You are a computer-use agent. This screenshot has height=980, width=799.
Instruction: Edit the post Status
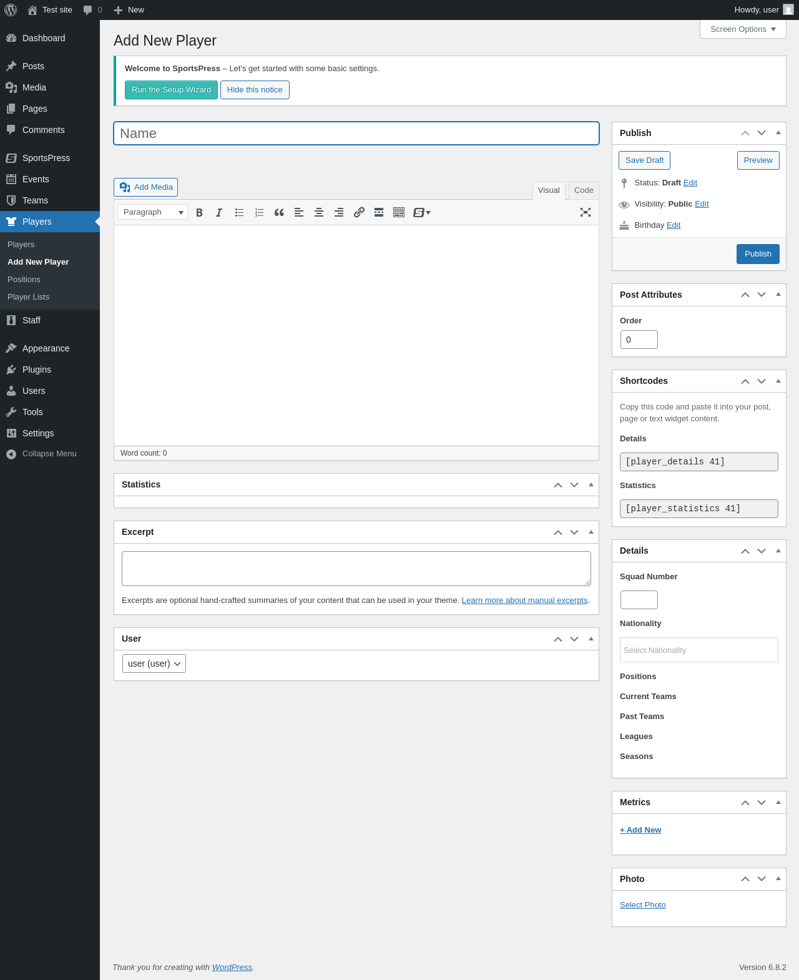[690, 183]
